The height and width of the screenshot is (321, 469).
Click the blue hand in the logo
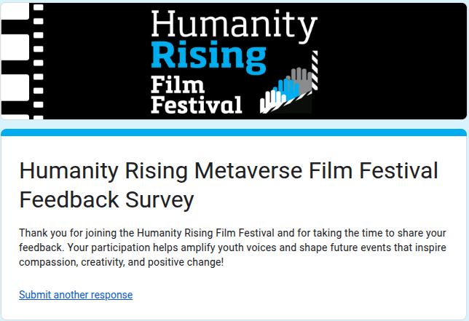coord(287,87)
